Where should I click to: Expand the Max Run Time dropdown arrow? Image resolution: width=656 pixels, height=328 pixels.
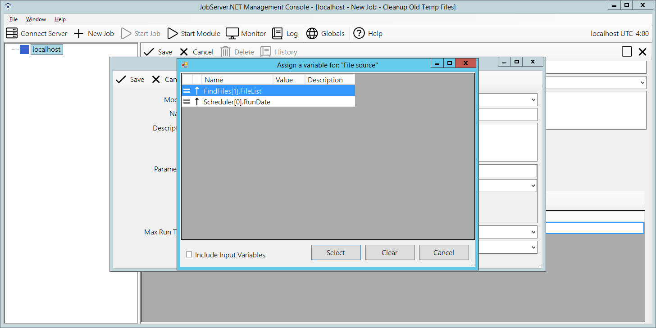click(533, 232)
